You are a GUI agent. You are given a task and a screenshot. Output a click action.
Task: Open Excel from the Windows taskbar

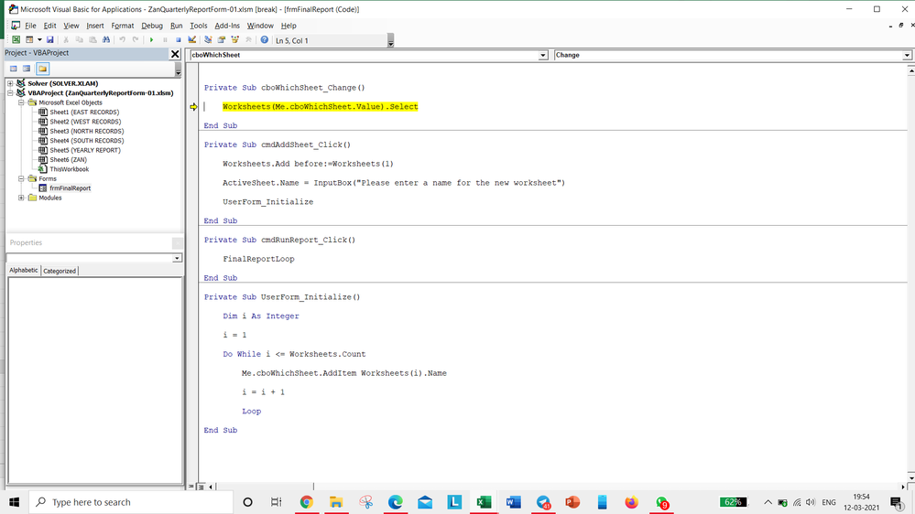pos(484,502)
